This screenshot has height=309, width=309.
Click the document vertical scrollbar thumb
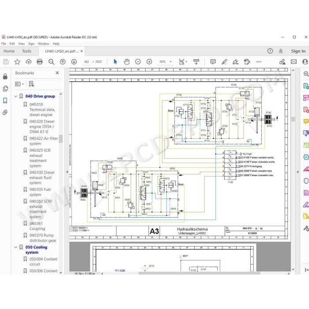pos(293,119)
